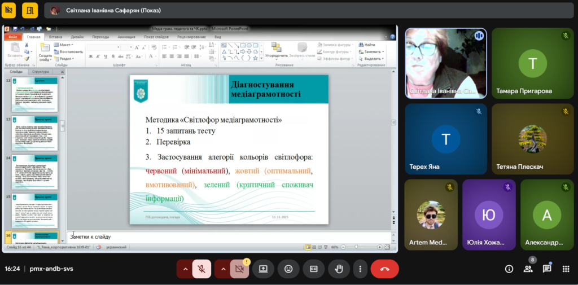Show the participants list with people icon
Image resolution: width=578 pixels, height=285 pixels.
pos(528,269)
